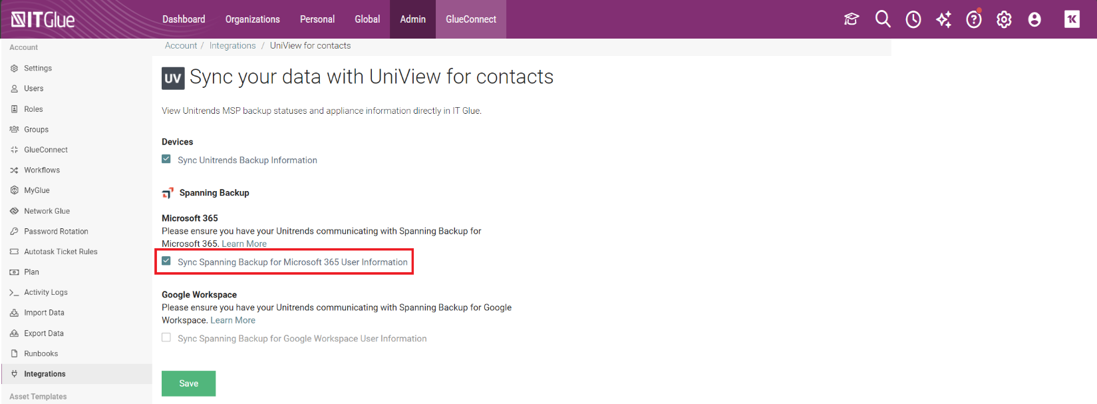Click the Autotask Ticket Rules icon

pos(14,252)
